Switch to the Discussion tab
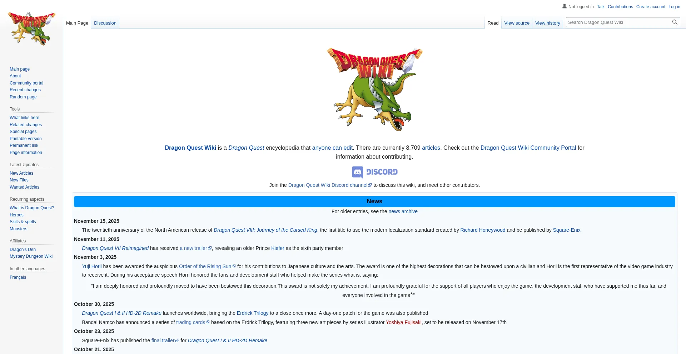686x354 pixels. [105, 23]
